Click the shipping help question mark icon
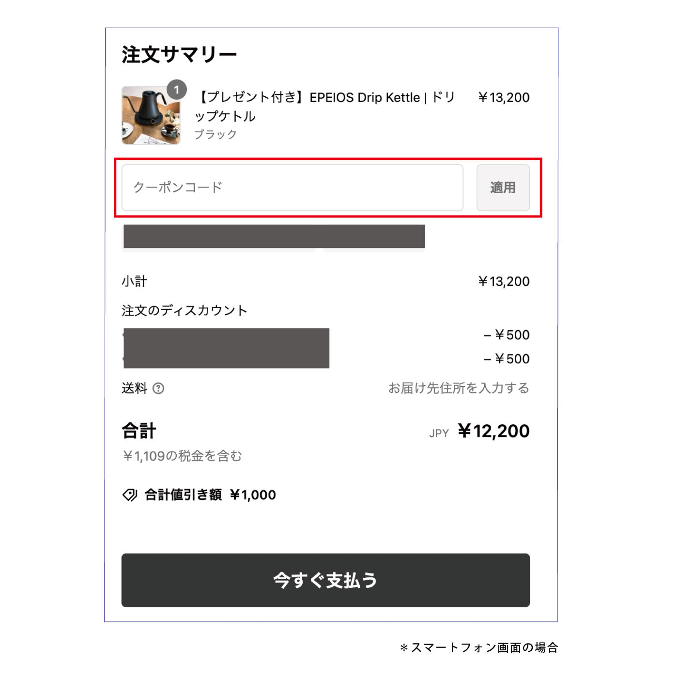Image resolution: width=678 pixels, height=678 pixels. (x=158, y=388)
